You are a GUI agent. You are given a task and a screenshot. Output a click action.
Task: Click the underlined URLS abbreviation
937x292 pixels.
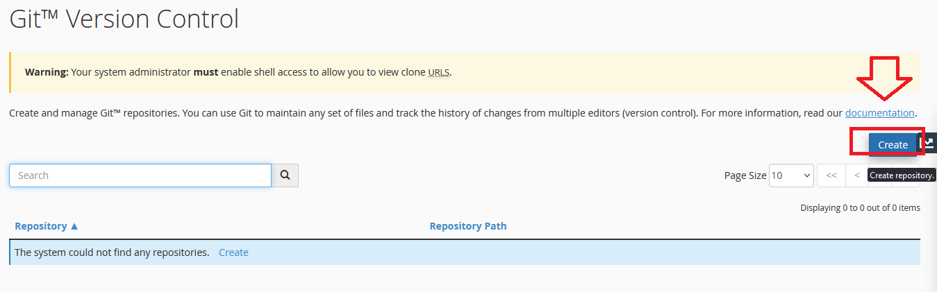pos(438,72)
